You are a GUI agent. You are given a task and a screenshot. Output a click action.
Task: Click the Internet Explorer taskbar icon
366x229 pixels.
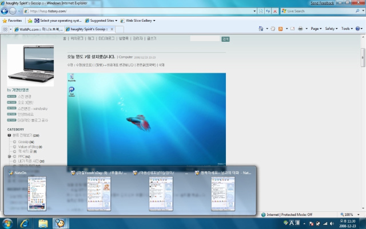24,223
